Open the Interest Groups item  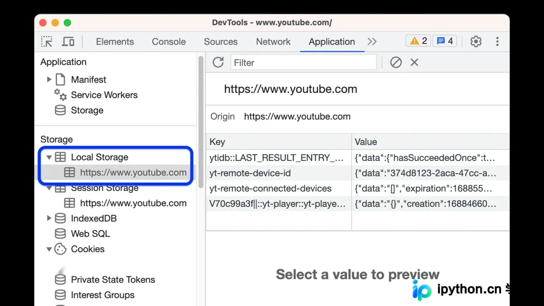click(x=103, y=295)
